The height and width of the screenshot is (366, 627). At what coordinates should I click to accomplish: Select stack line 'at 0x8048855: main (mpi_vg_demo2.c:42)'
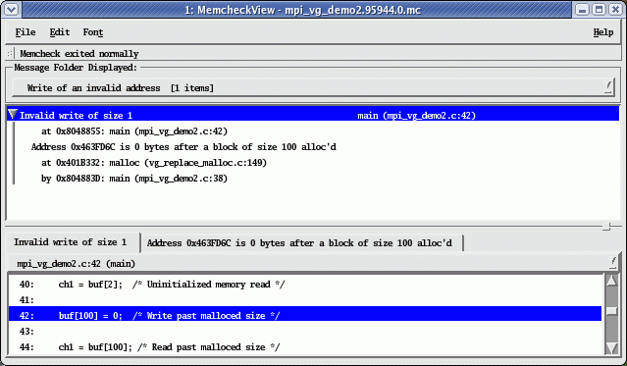(134, 131)
